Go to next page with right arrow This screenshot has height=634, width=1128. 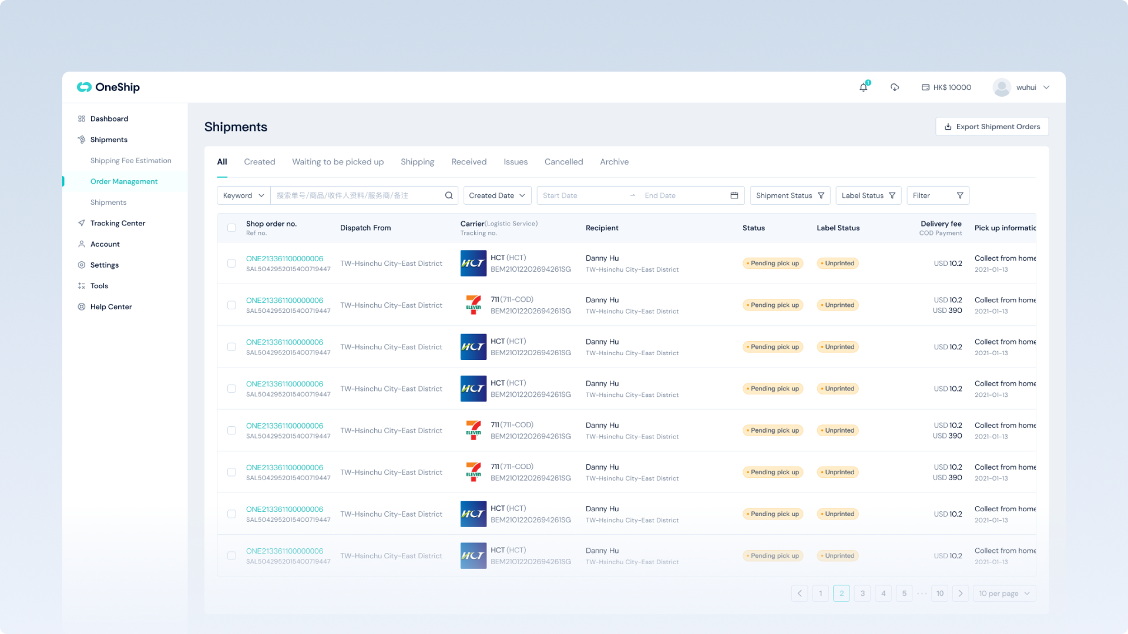(x=961, y=593)
